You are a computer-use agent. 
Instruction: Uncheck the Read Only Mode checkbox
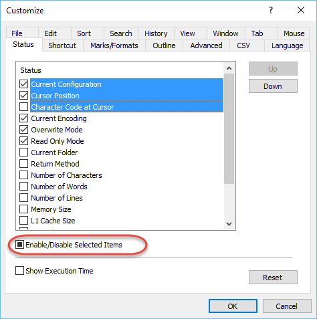click(23, 141)
